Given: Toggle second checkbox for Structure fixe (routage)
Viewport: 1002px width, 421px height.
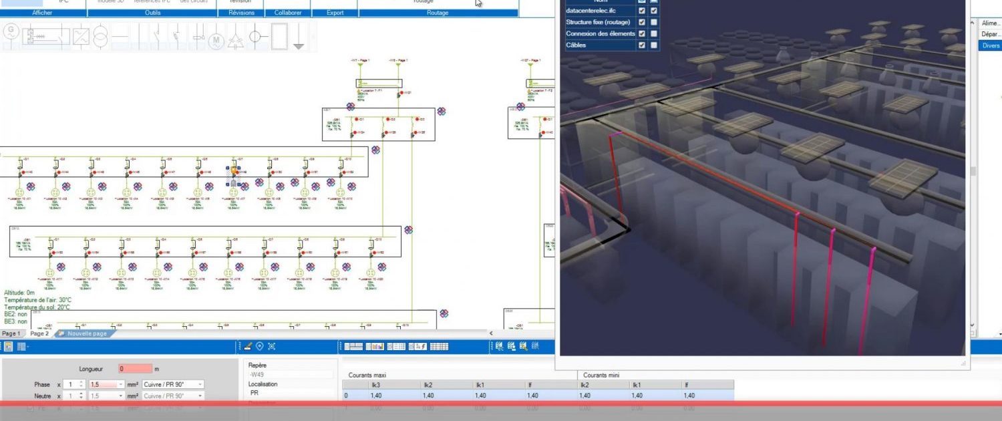Looking at the screenshot, I should click(654, 22).
